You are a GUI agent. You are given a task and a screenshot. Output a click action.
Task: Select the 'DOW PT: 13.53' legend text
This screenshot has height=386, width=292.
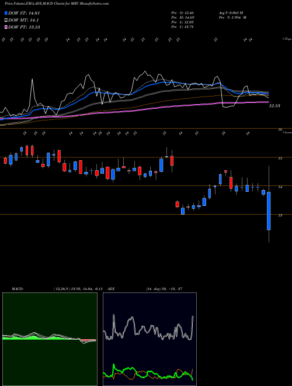(x=24, y=27)
